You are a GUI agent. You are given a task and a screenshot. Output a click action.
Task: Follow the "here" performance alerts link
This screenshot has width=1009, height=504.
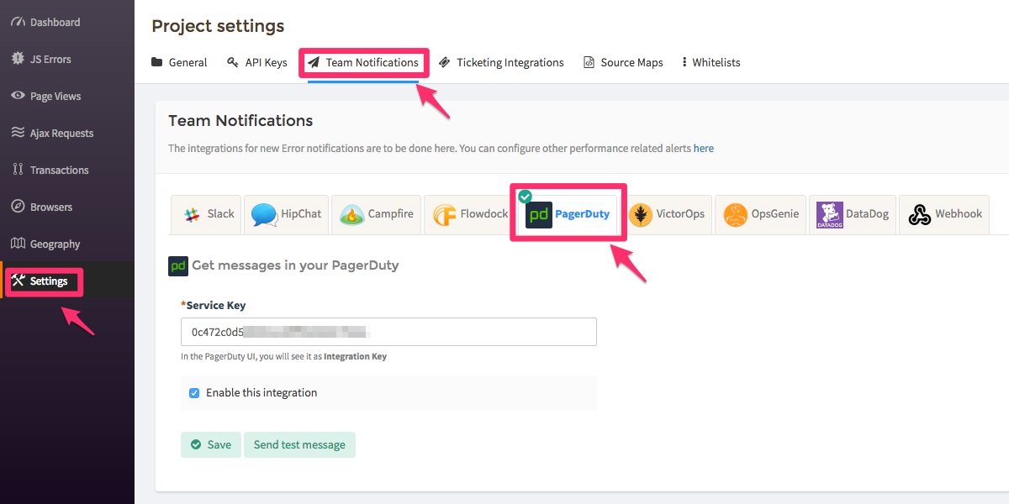pos(704,148)
